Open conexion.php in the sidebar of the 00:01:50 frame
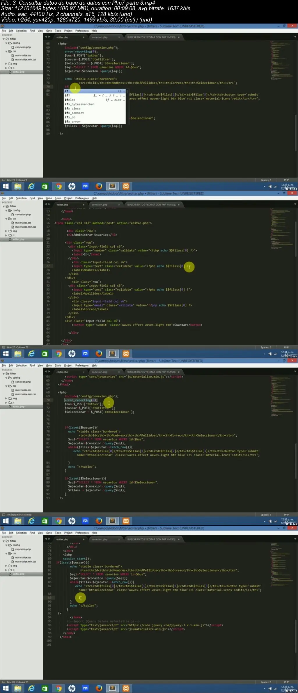 pos(23,47)
